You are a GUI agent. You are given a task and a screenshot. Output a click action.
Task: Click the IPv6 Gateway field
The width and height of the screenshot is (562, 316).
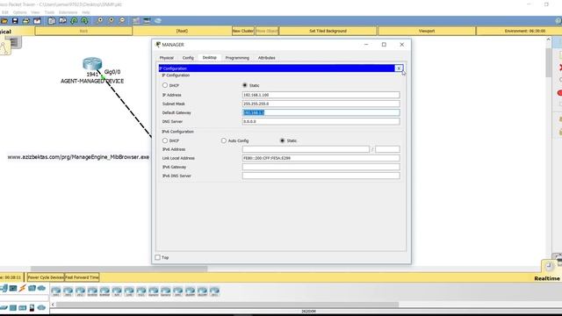[321, 167]
